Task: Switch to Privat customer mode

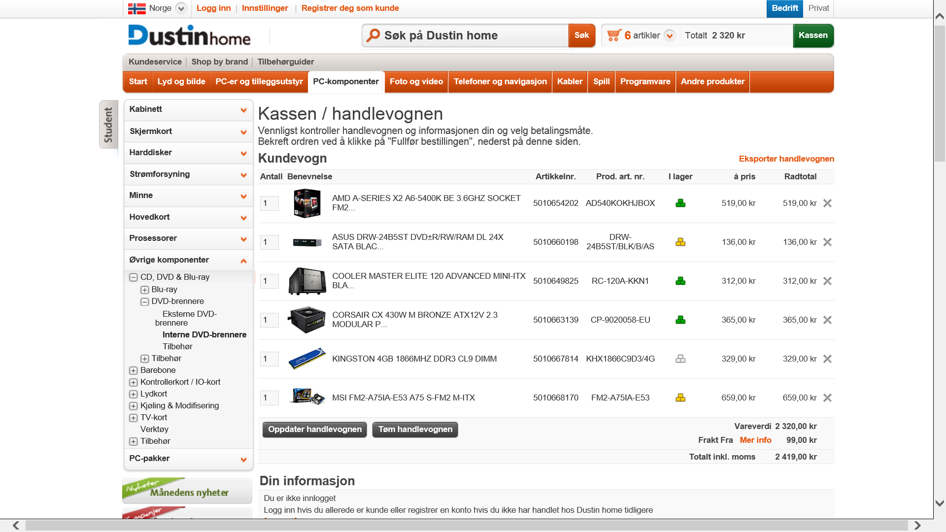Action: 818,8
